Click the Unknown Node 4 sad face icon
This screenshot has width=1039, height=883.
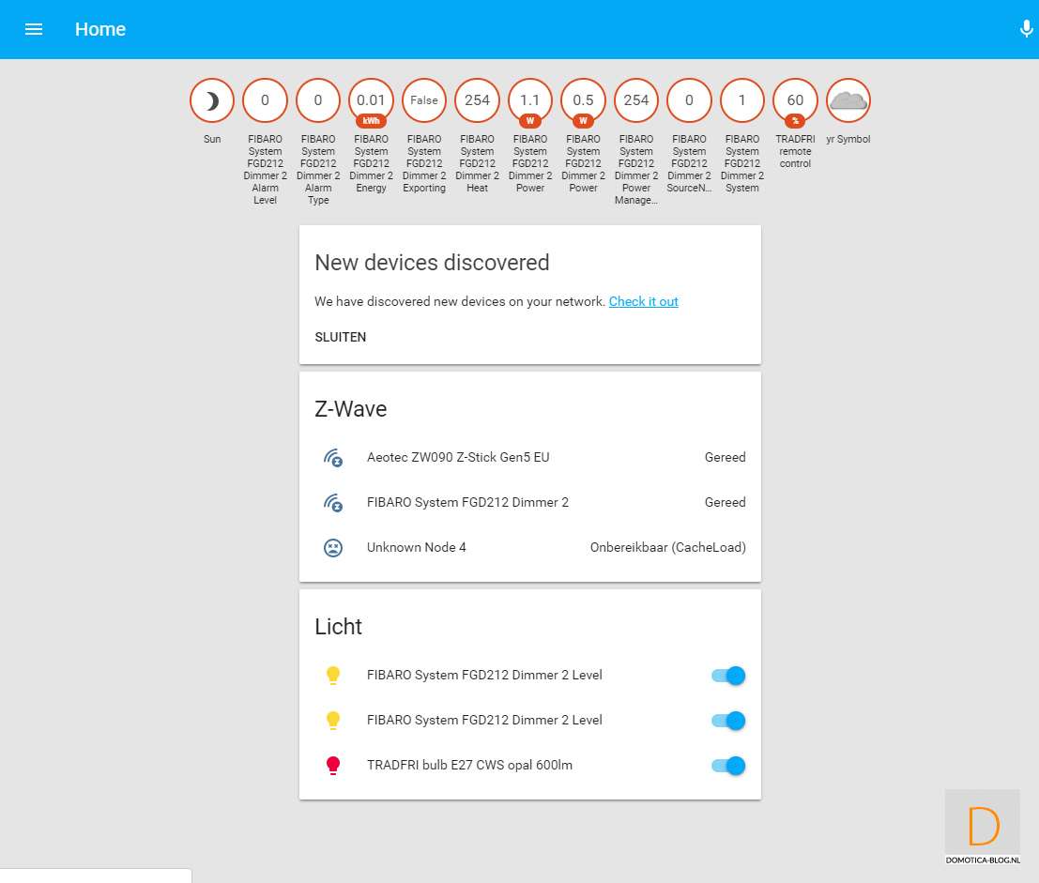pos(332,548)
